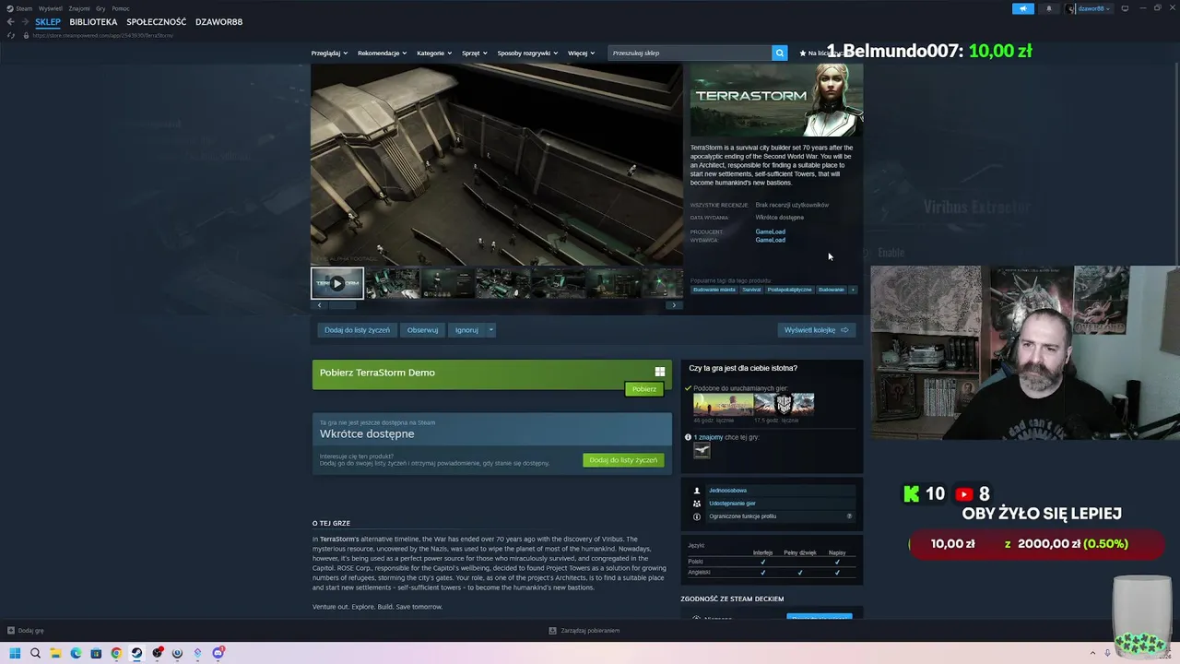Launch Microsoft Edge from taskbar

pos(76,653)
